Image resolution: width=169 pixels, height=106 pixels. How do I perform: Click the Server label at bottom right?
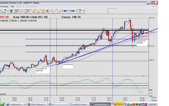point(154,100)
